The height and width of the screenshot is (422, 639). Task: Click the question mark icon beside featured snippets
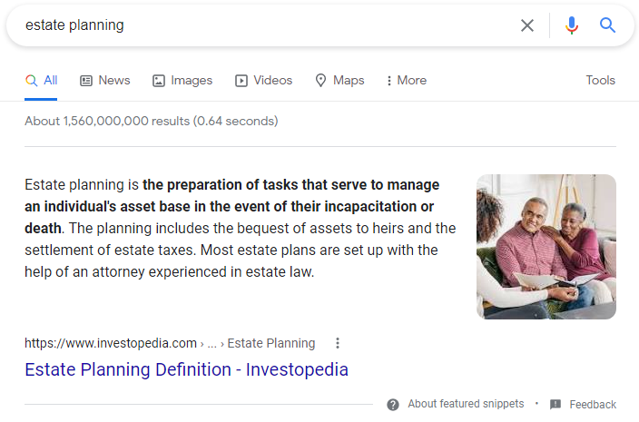pyautogui.click(x=393, y=405)
